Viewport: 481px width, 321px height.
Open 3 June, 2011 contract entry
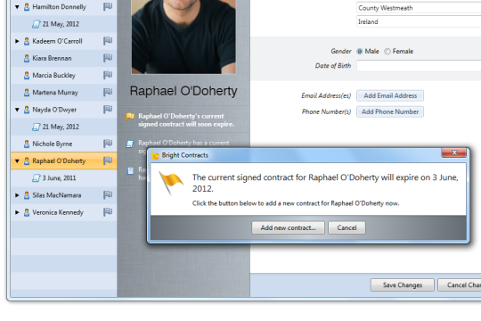click(x=59, y=177)
